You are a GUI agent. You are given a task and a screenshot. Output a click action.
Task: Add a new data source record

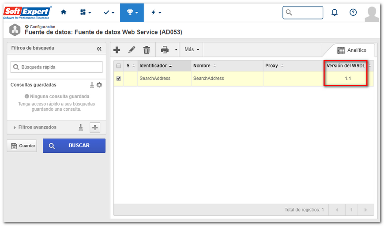tap(117, 50)
